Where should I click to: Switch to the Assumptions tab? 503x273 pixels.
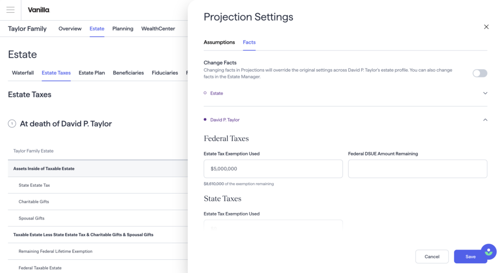219,42
